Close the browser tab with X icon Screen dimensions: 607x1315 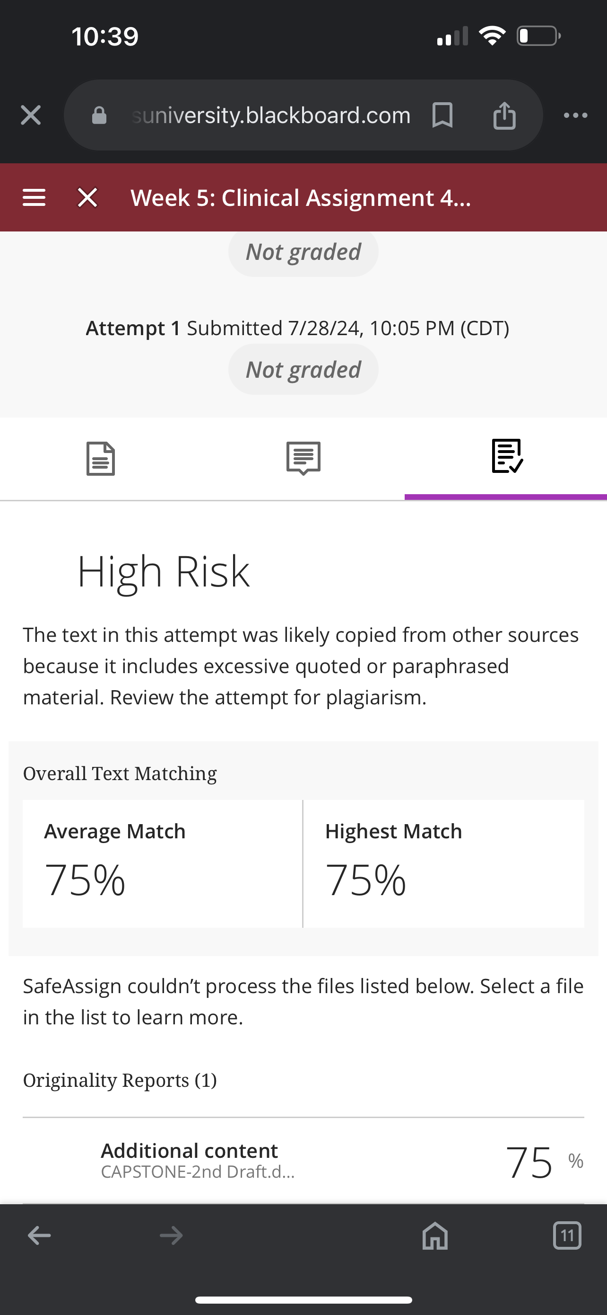31,115
